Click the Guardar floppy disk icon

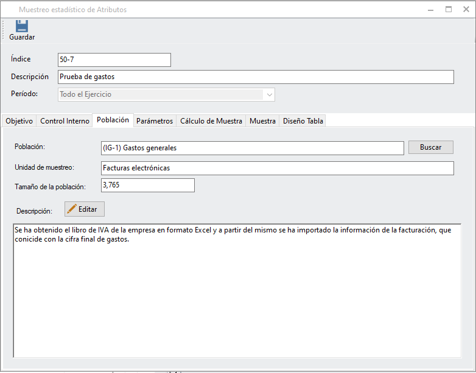click(x=22, y=26)
